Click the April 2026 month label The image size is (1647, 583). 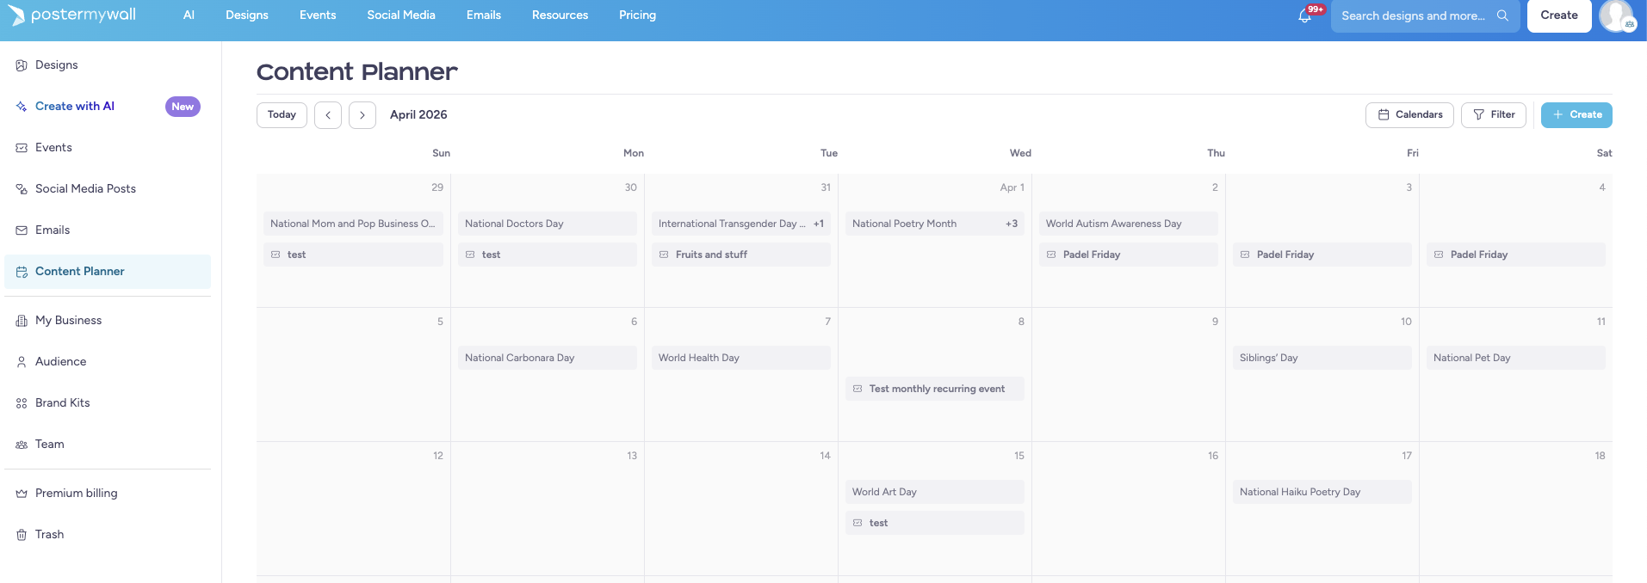click(418, 115)
